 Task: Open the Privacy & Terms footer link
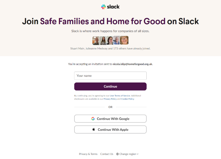[x=88, y=154]
